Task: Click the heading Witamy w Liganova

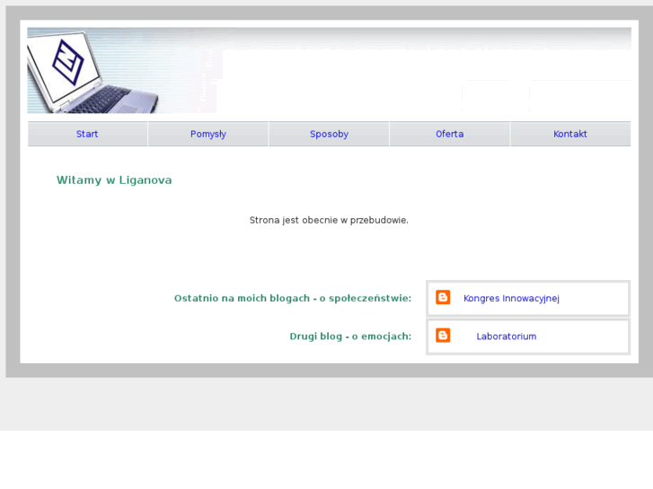Action: tap(114, 179)
